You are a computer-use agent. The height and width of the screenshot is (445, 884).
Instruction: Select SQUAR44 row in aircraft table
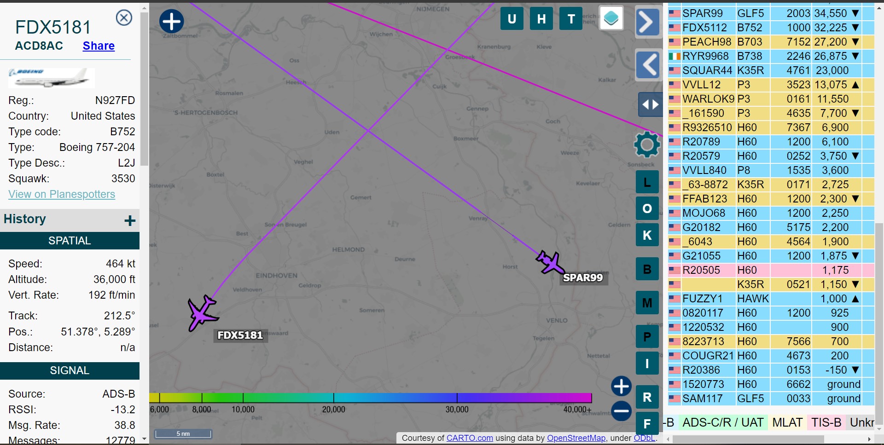(771, 70)
